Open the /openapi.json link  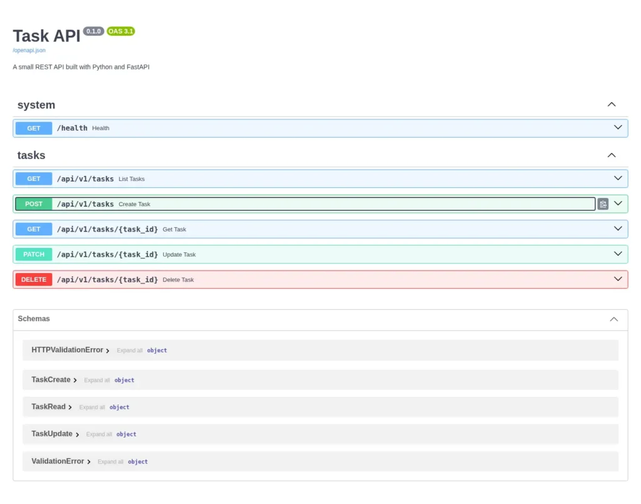click(x=29, y=50)
